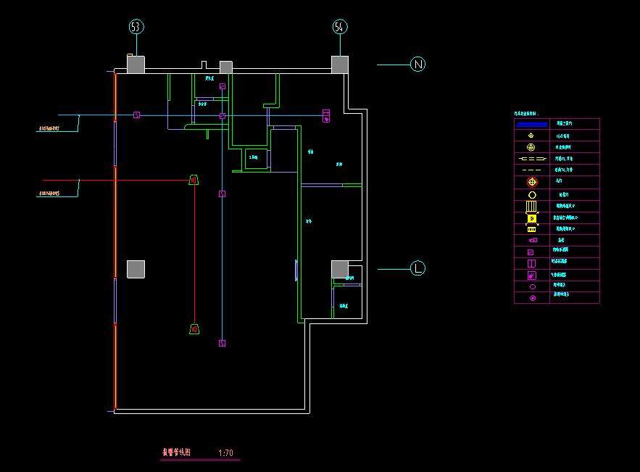Click grid axis bubble 53
The height and width of the screenshot is (472, 640).
(x=136, y=27)
